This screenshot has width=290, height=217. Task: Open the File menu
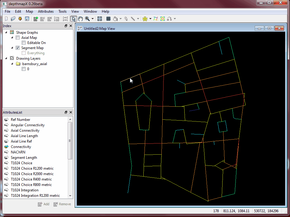[x=8, y=11]
